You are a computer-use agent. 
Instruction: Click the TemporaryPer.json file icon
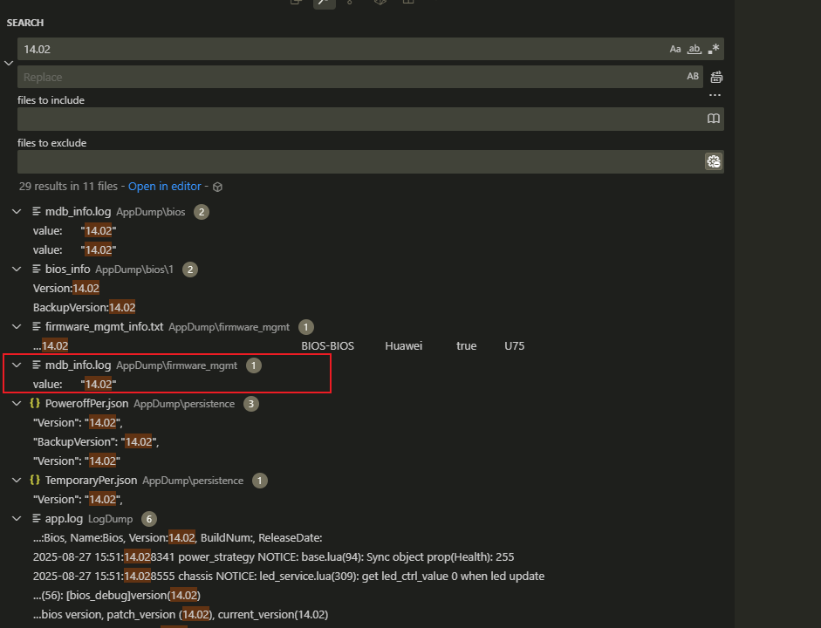point(35,480)
